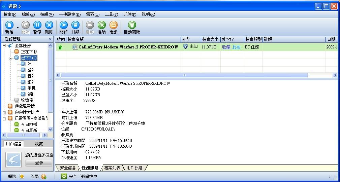Click the 新增 new task toolbar icon
This screenshot has height=182, width=340.
coord(9,25)
